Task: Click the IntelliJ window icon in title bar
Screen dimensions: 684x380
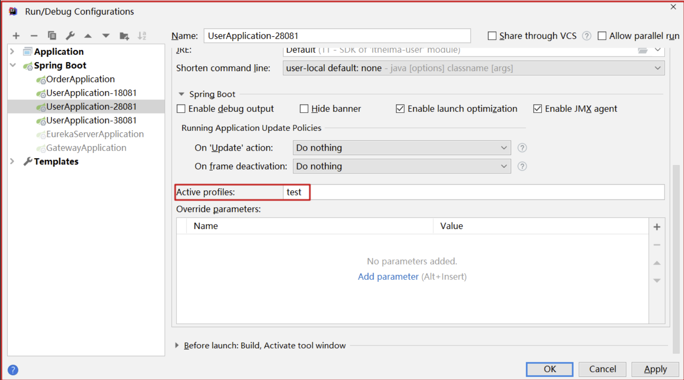Action: (13, 11)
